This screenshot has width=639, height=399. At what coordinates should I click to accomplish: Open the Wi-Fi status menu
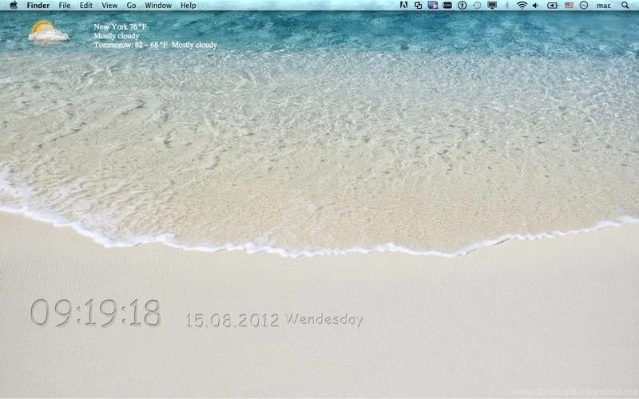tap(522, 6)
